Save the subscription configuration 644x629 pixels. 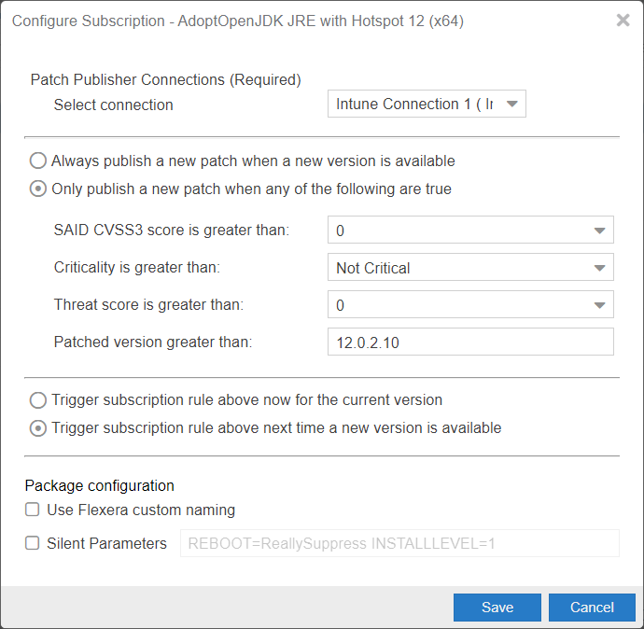point(497,608)
